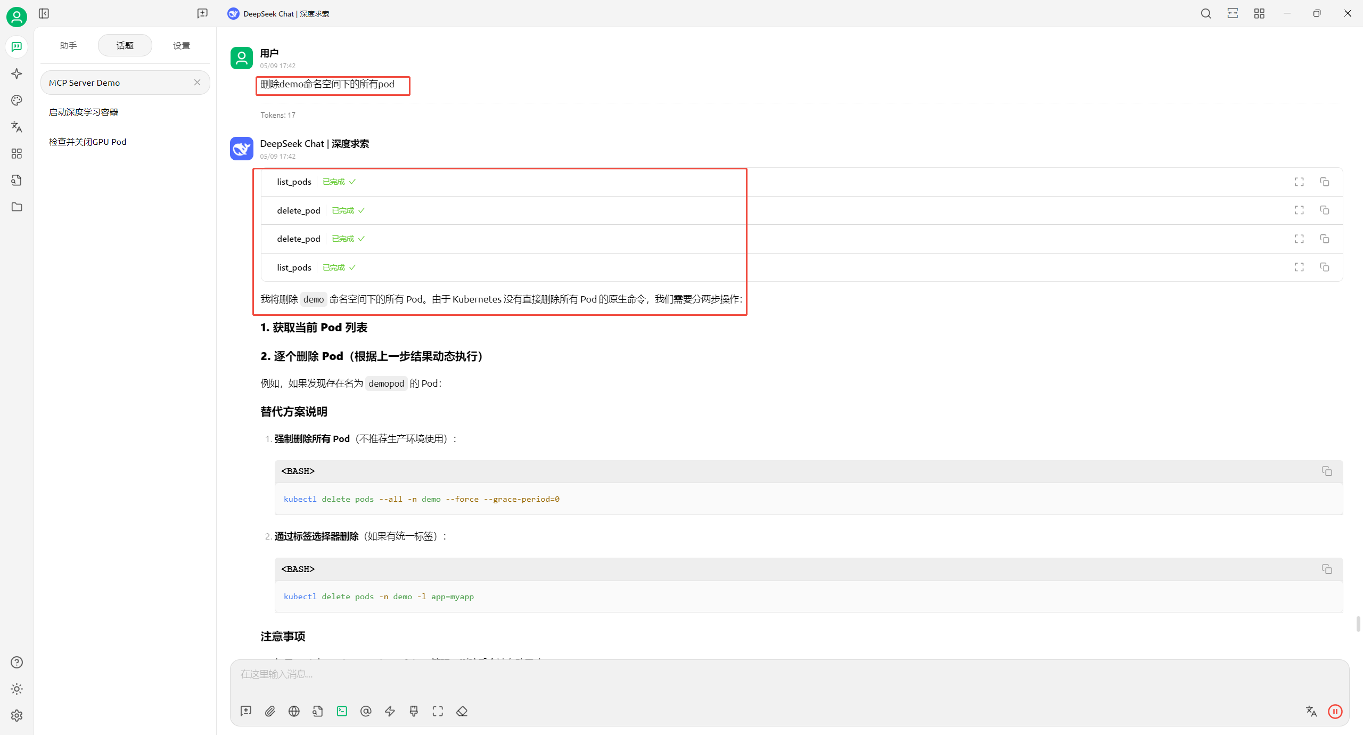This screenshot has width=1363, height=735.
Task: Click the @ mention model icon
Action: coord(366,711)
